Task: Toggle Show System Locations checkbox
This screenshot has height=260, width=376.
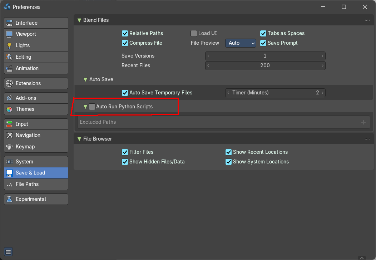Action: (x=228, y=162)
